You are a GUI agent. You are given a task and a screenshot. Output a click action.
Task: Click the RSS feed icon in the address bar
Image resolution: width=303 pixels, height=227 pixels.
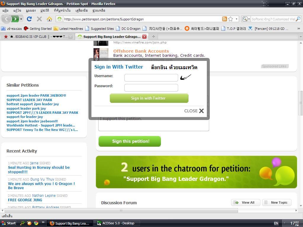[x=224, y=19]
